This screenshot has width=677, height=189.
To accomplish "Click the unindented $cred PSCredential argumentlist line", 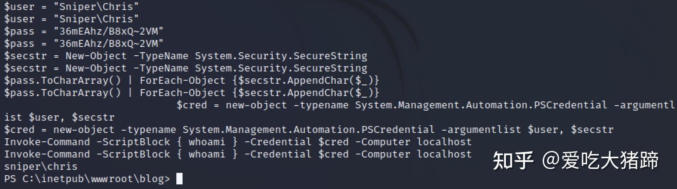I will coord(309,129).
